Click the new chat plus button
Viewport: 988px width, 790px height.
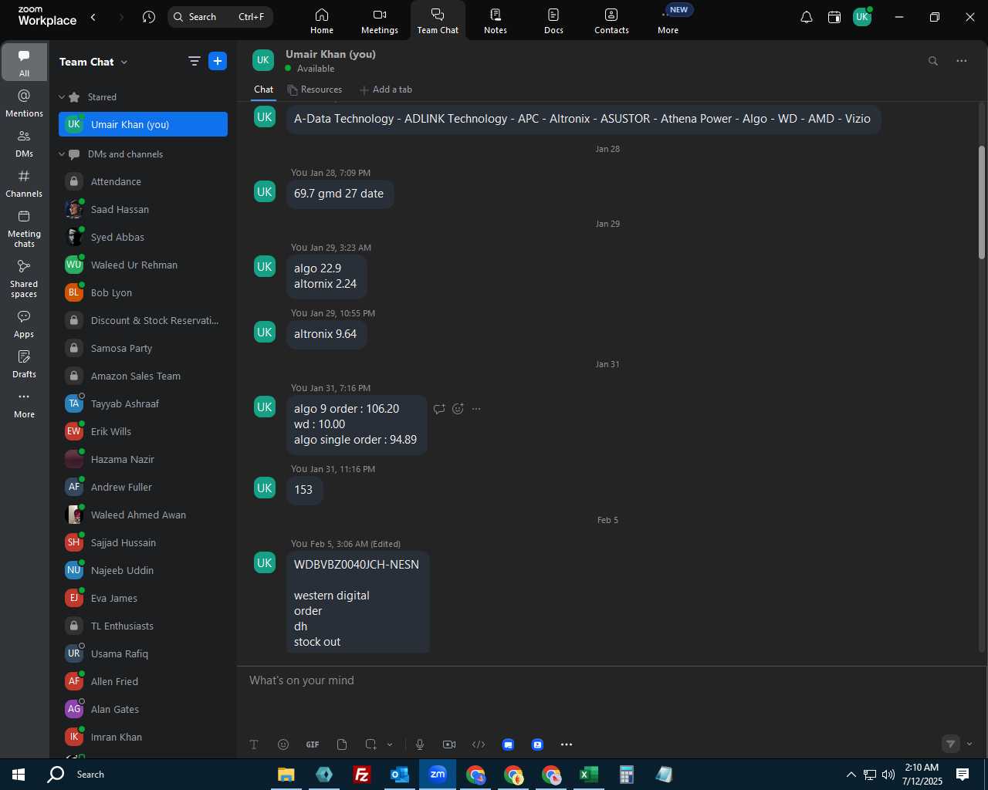pos(218,61)
